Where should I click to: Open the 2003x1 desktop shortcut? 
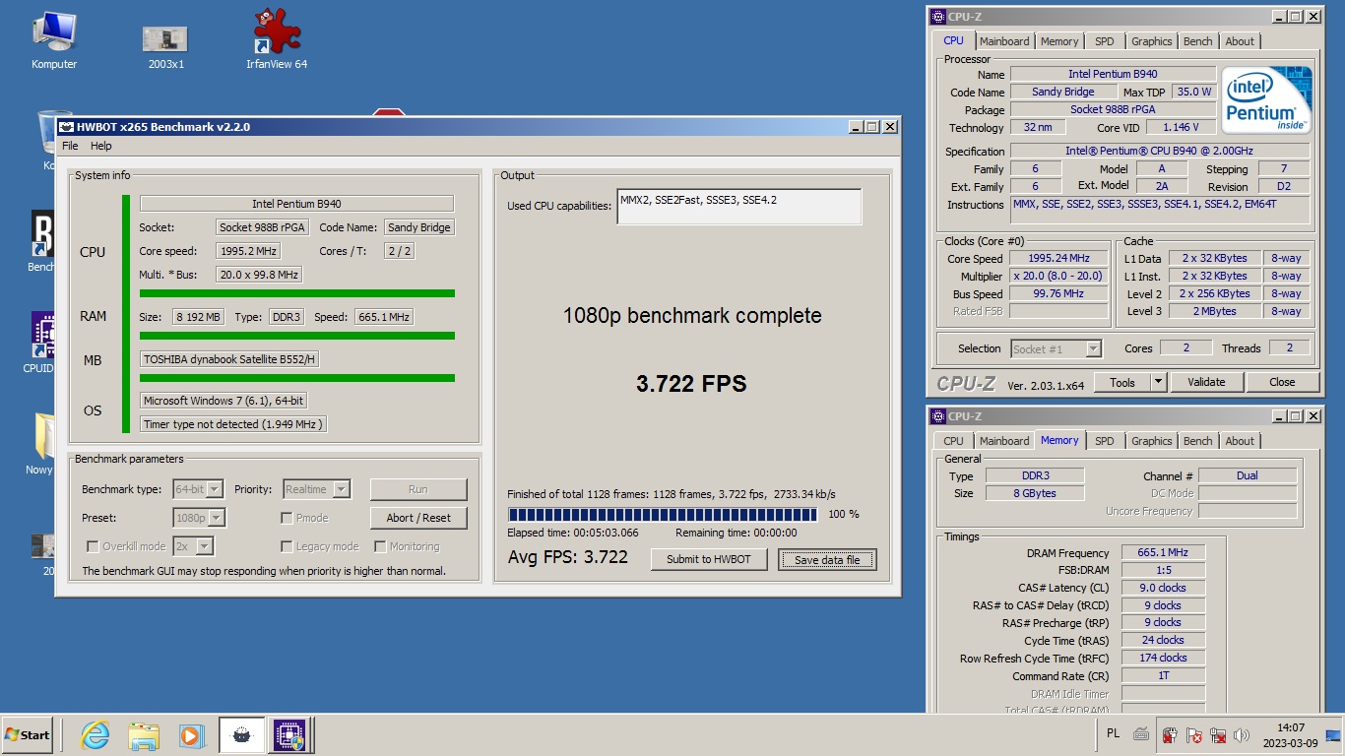[x=165, y=44]
